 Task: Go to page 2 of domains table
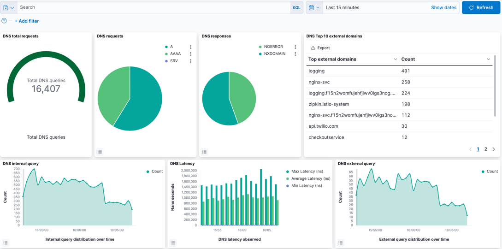(x=485, y=149)
